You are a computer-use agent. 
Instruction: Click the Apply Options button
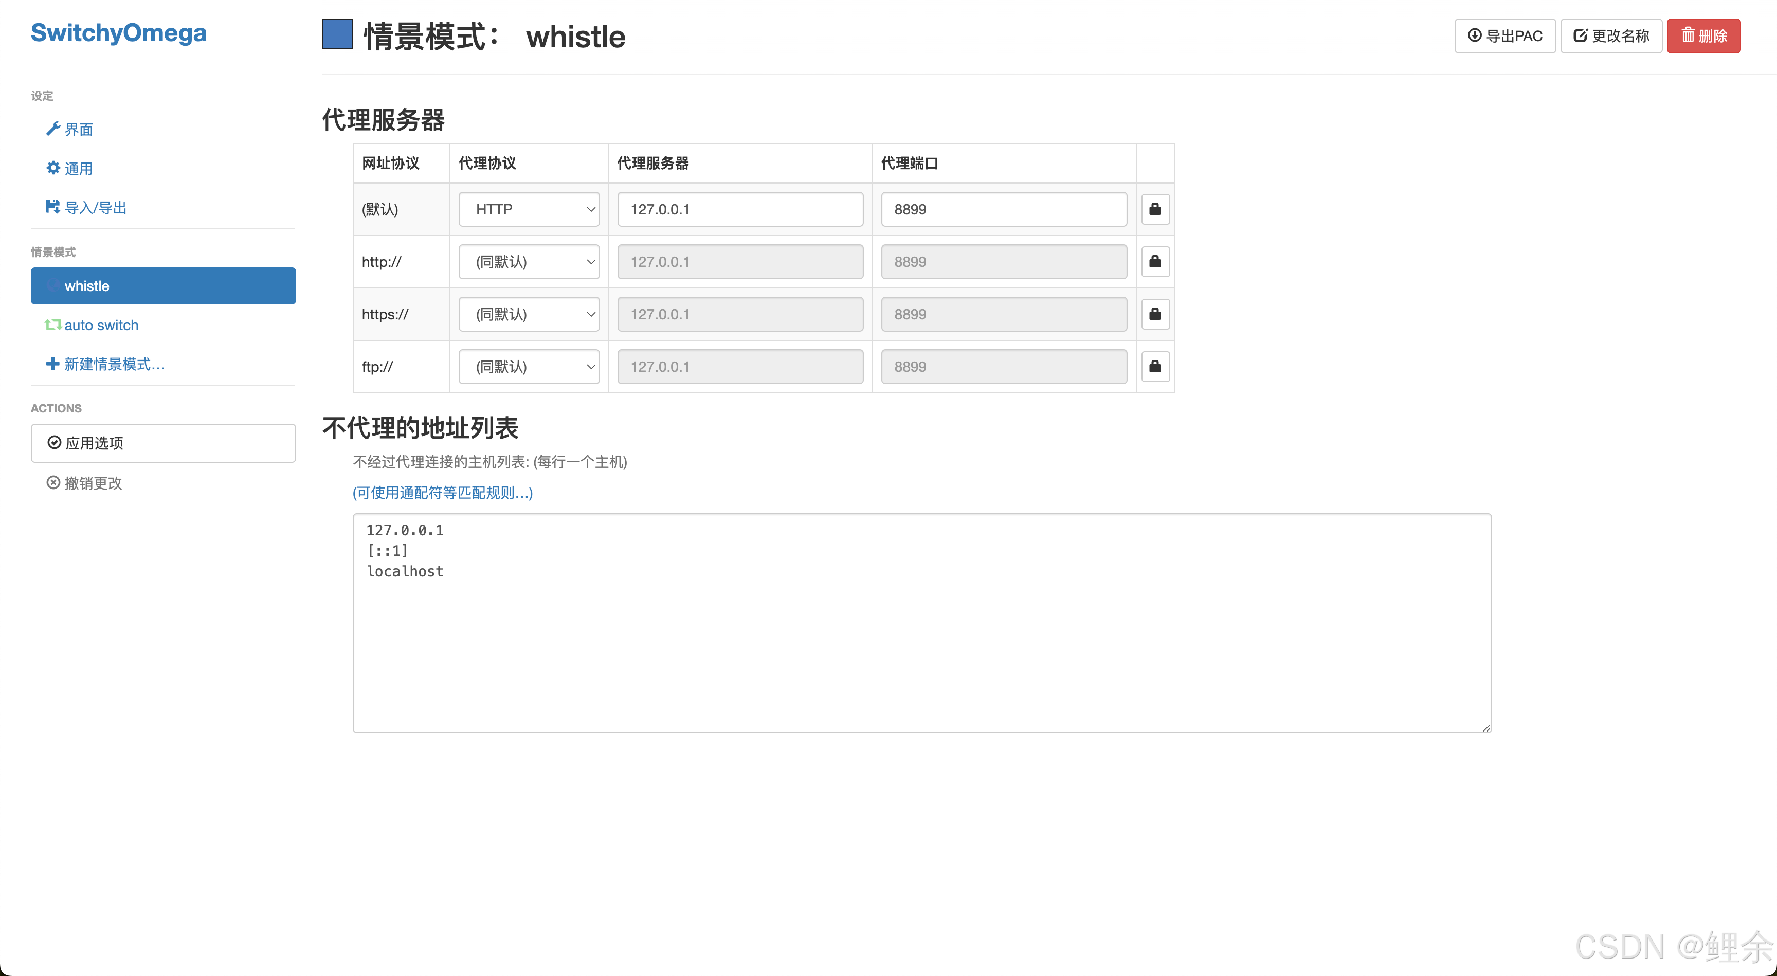(x=163, y=443)
